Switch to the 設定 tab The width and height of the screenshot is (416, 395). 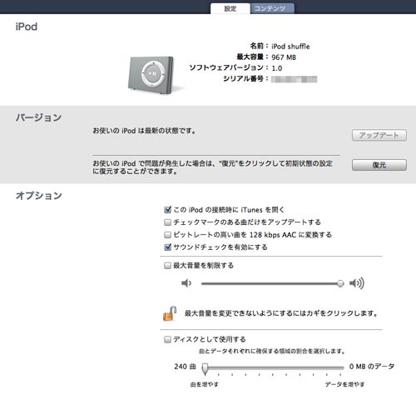230,8
